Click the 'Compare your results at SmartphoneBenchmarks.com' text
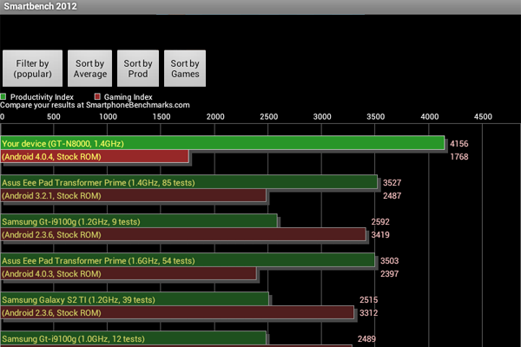 click(x=95, y=105)
